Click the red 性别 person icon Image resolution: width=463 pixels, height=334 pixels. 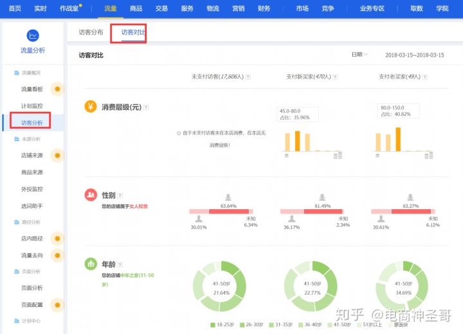coord(91,194)
